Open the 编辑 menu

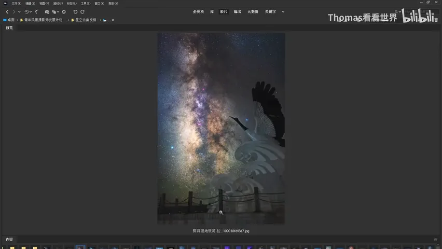pyautogui.click(x=30, y=4)
